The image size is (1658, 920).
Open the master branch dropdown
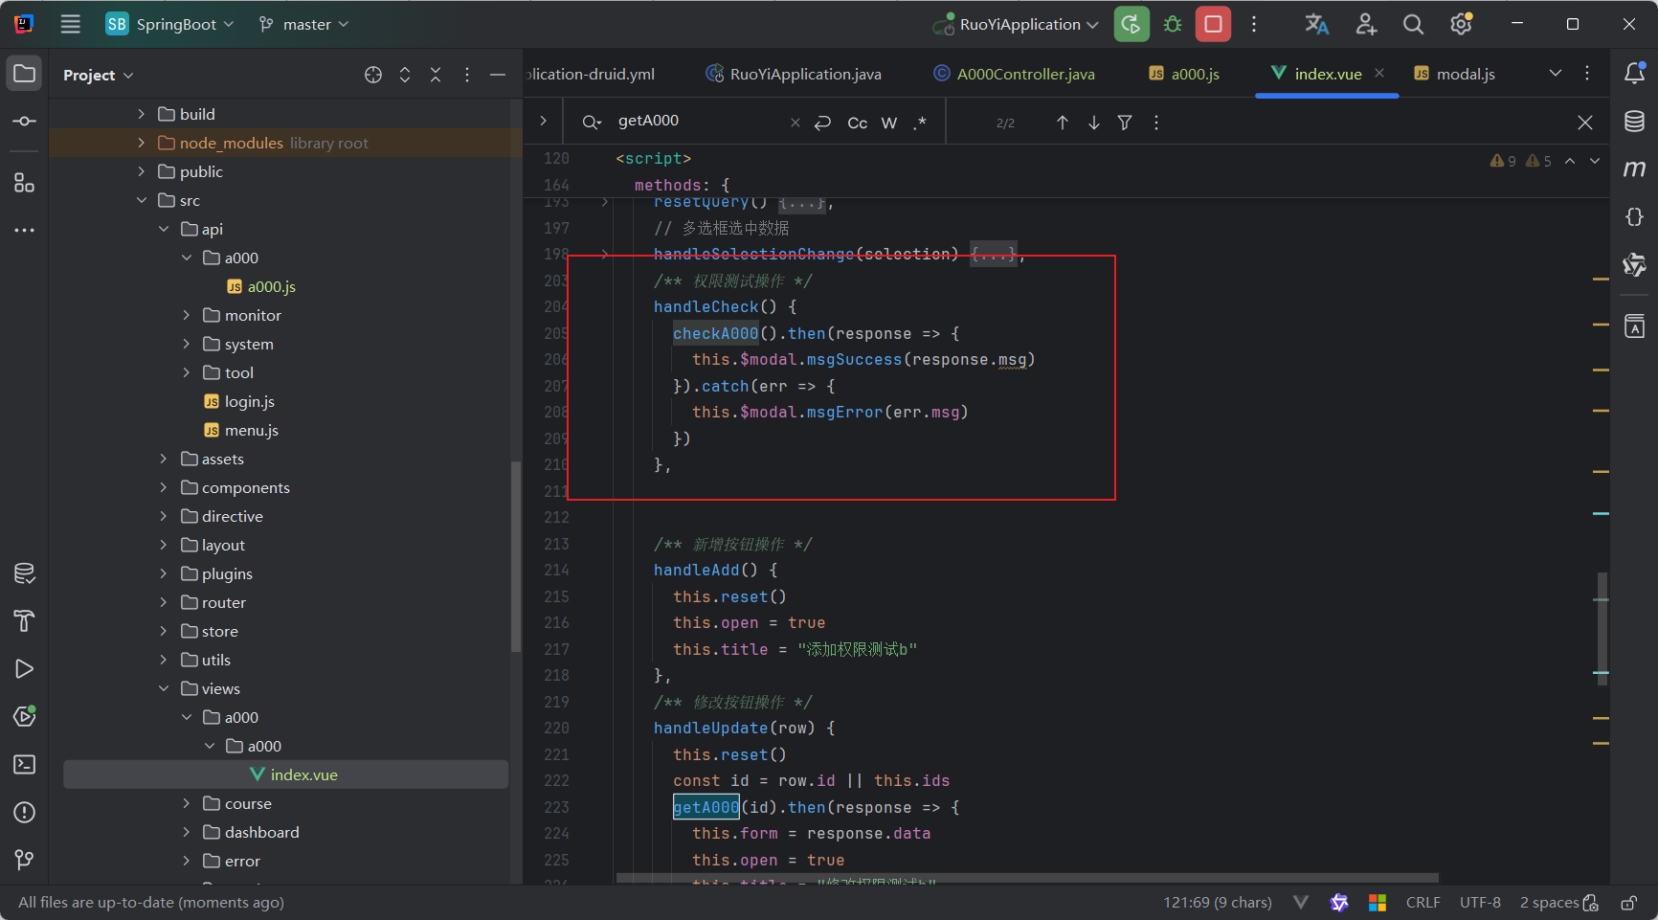304,24
